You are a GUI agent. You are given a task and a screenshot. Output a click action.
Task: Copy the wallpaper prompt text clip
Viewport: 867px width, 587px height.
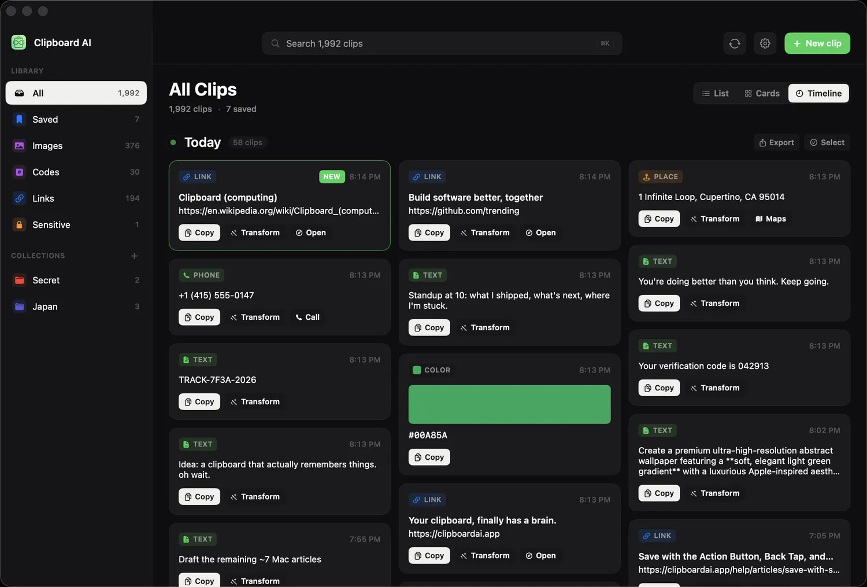659,493
